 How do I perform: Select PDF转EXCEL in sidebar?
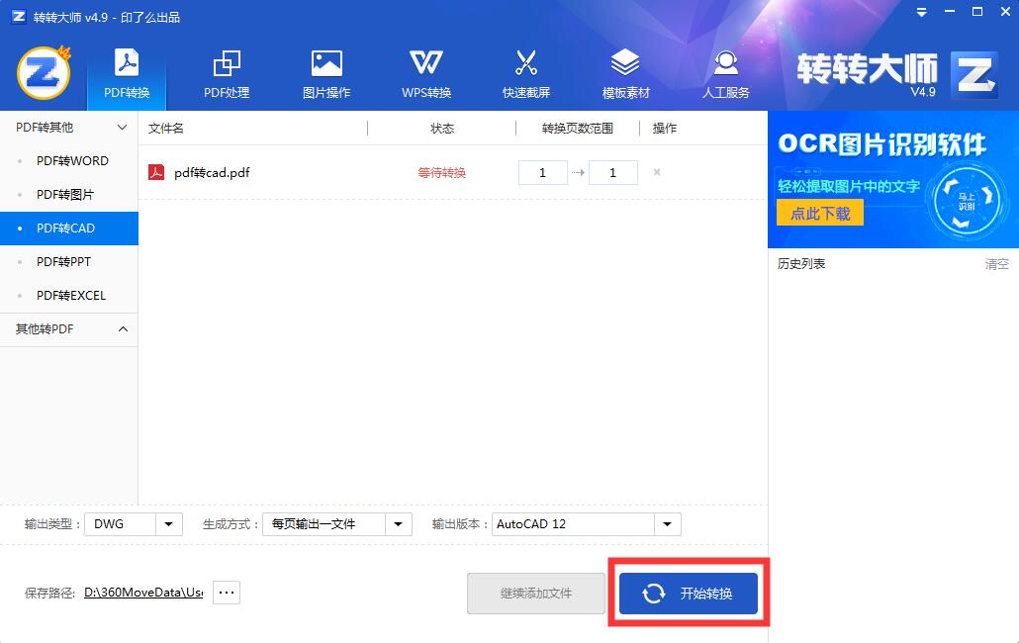tap(69, 296)
